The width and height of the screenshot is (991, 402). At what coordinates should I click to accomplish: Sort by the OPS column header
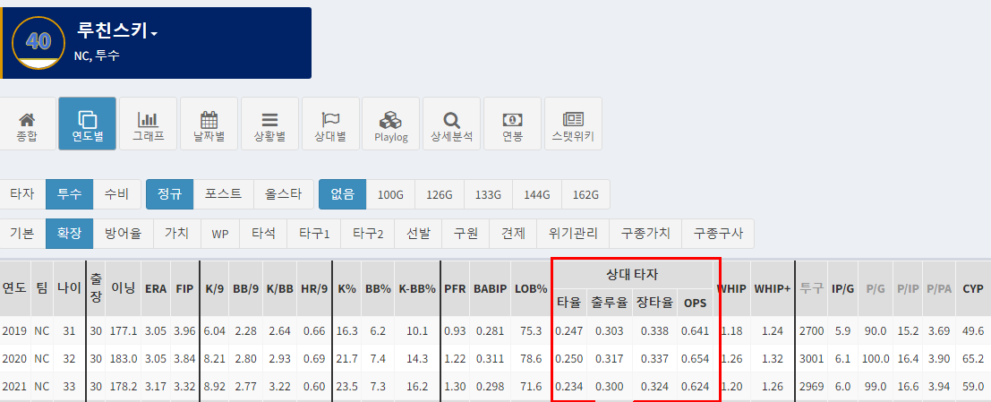tap(696, 303)
